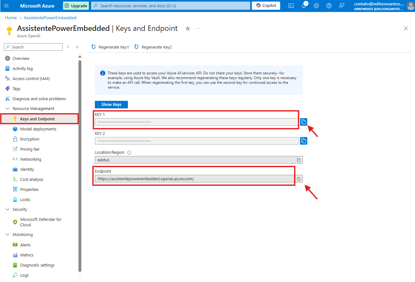415x282 pixels.
Task: Collapse the Monitoring section
Action: click(8, 234)
